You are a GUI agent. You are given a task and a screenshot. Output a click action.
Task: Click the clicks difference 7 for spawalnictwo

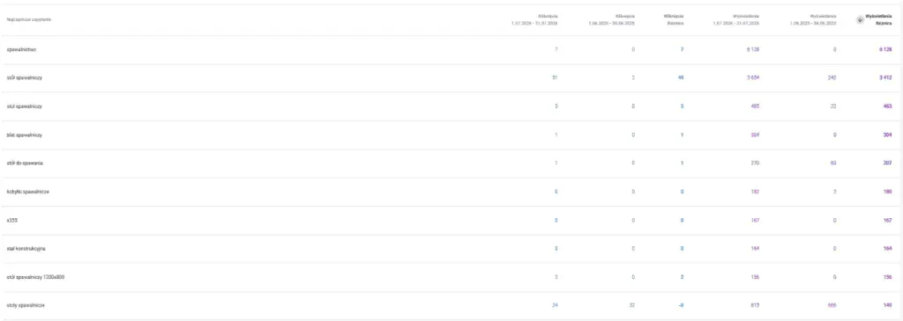click(x=682, y=50)
